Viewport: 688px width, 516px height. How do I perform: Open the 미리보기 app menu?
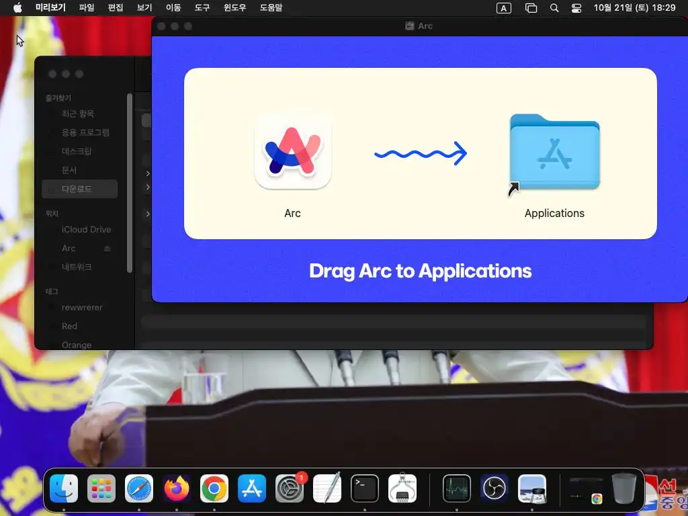(x=50, y=8)
